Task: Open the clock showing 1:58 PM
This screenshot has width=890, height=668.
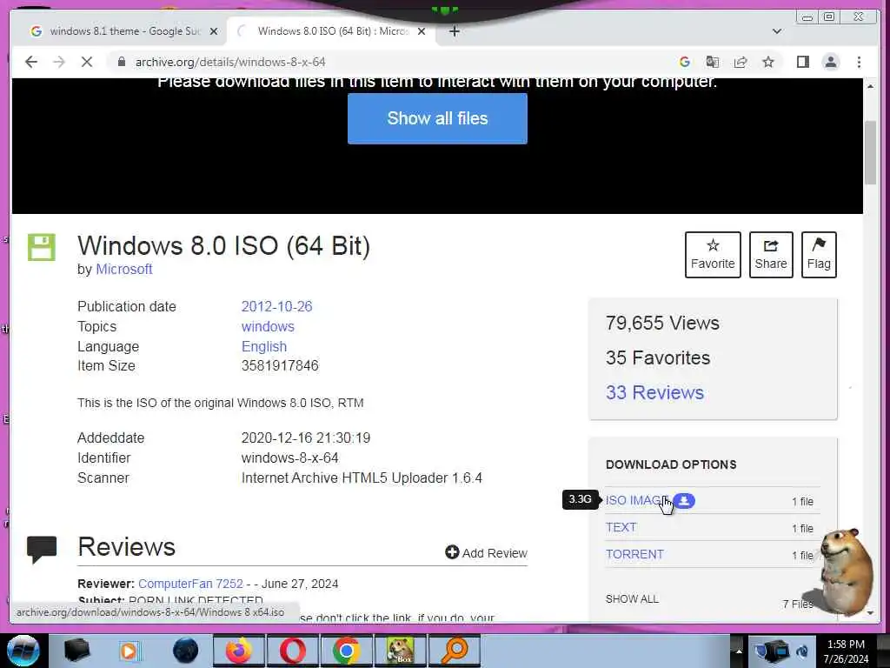Action: [846, 651]
